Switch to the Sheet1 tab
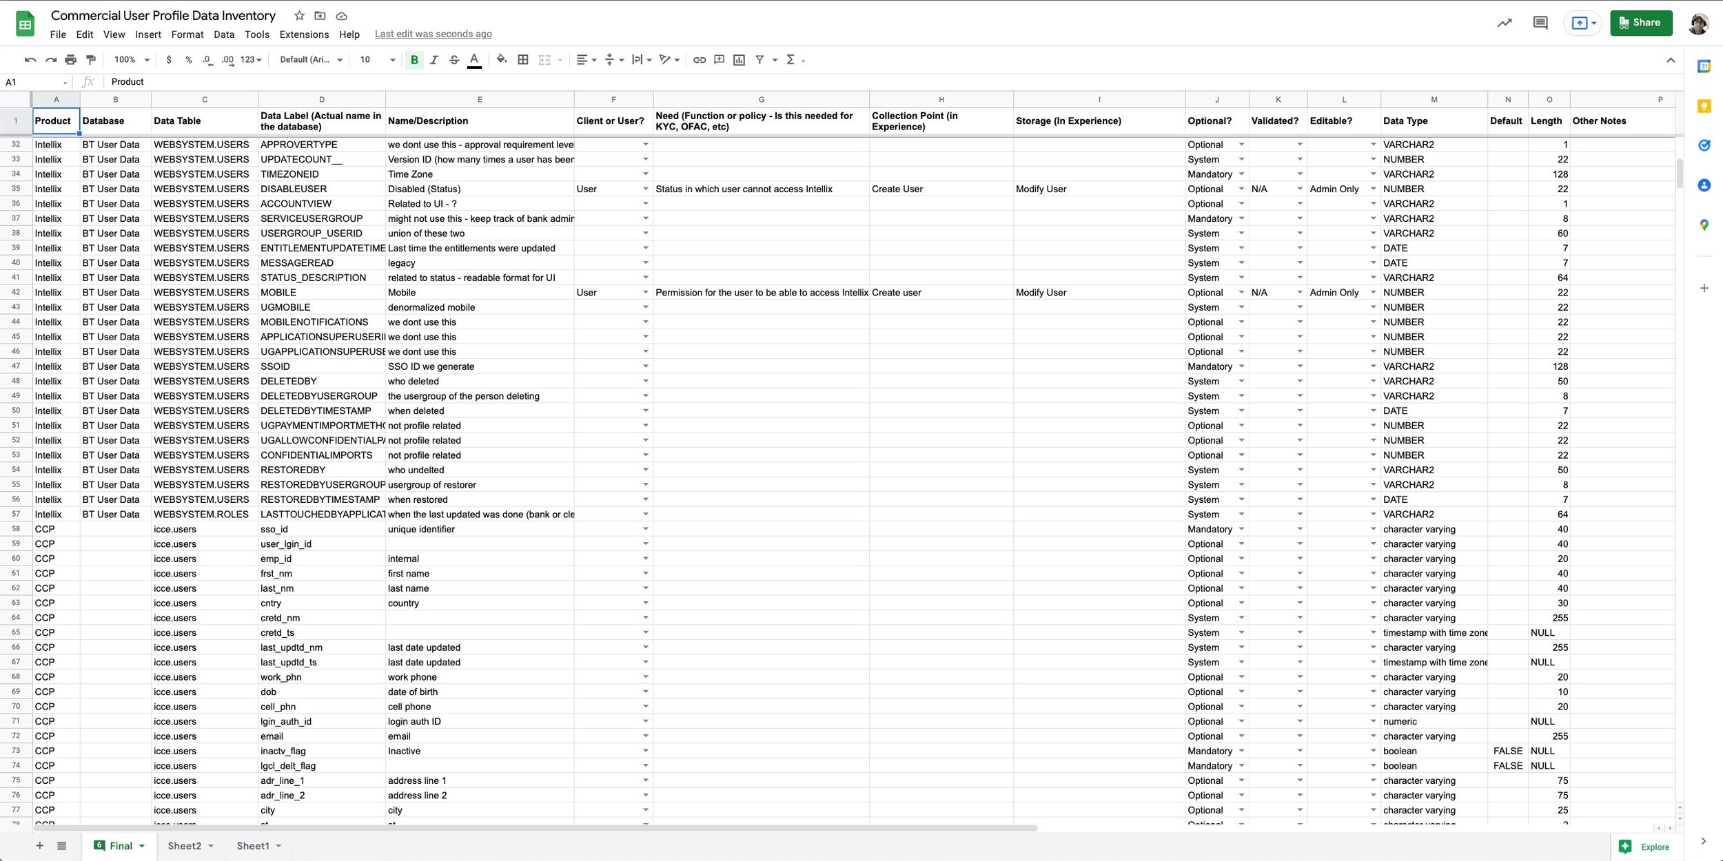Image resolution: width=1723 pixels, height=861 pixels. 259,846
